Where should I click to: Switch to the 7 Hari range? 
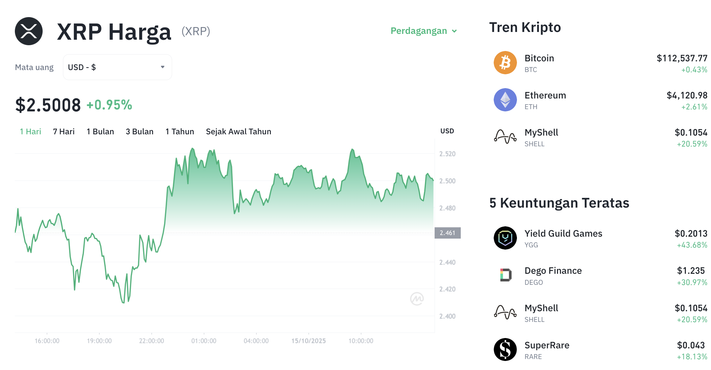click(x=64, y=132)
